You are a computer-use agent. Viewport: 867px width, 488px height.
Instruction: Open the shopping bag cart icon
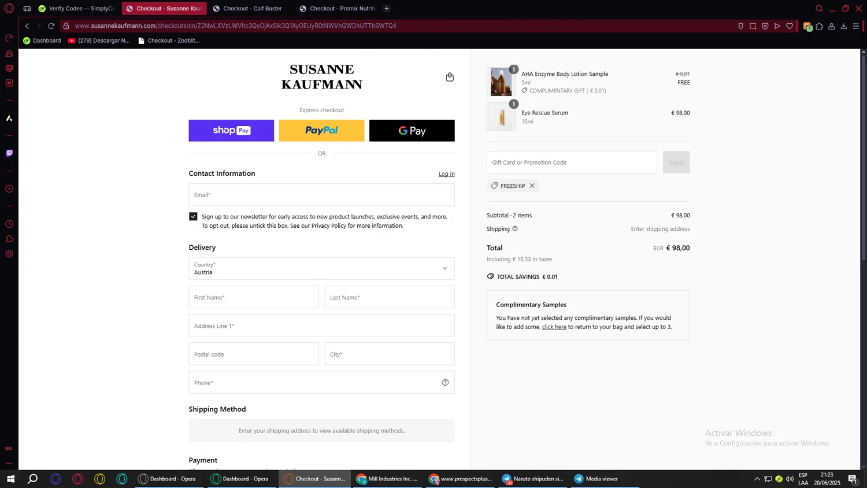pyautogui.click(x=450, y=77)
